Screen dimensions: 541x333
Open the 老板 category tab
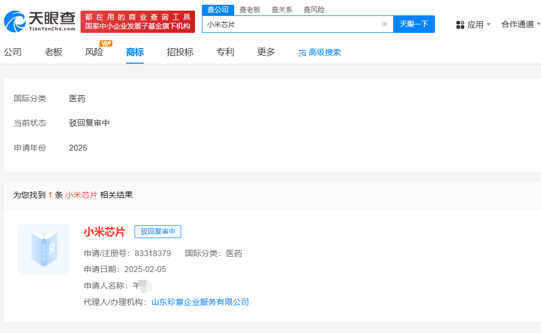tap(54, 52)
